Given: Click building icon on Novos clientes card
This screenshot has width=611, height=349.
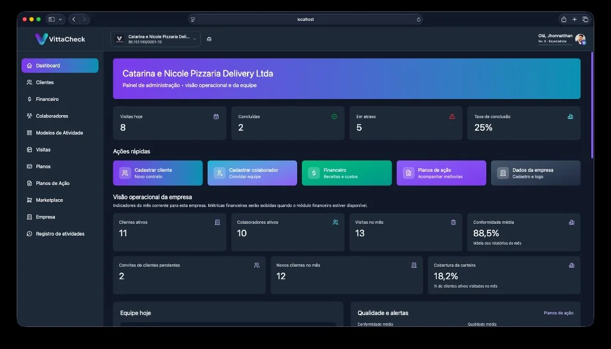Looking at the screenshot, I should click(414, 265).
